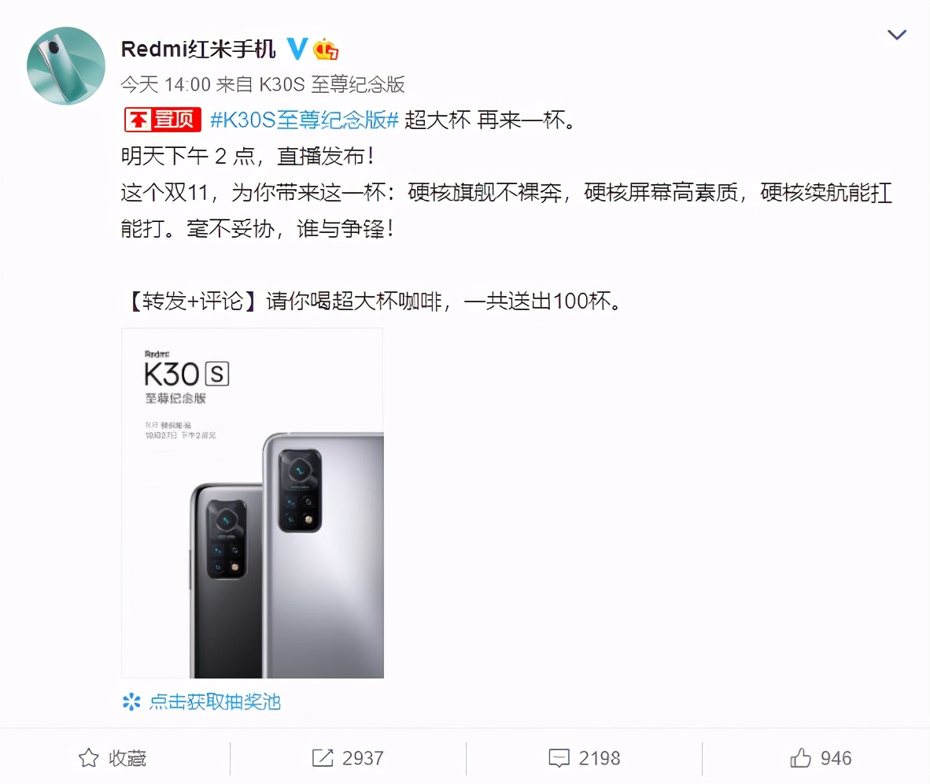Open the Redmi红米手机 profile avatar

pos(66,66)
